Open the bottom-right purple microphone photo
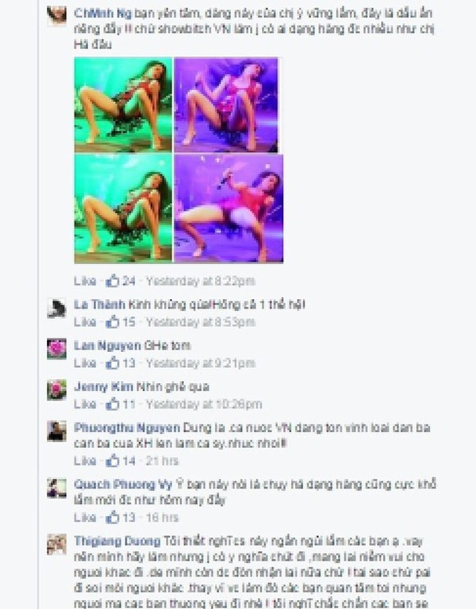Screen dimensions: 476x609 tap(228, 208)
